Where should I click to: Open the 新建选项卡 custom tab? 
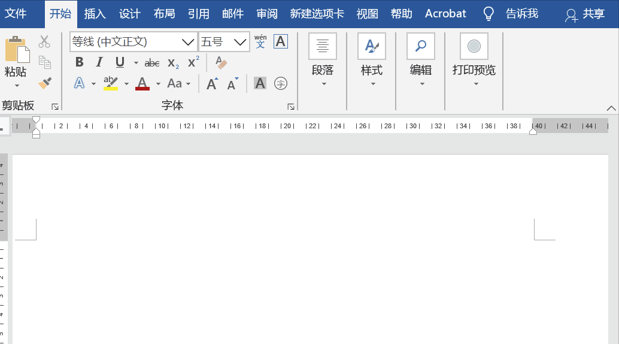317,14
